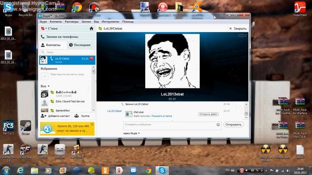Click RU language indicator in tray
Viewport: 312px width, 175px height.
228,170
